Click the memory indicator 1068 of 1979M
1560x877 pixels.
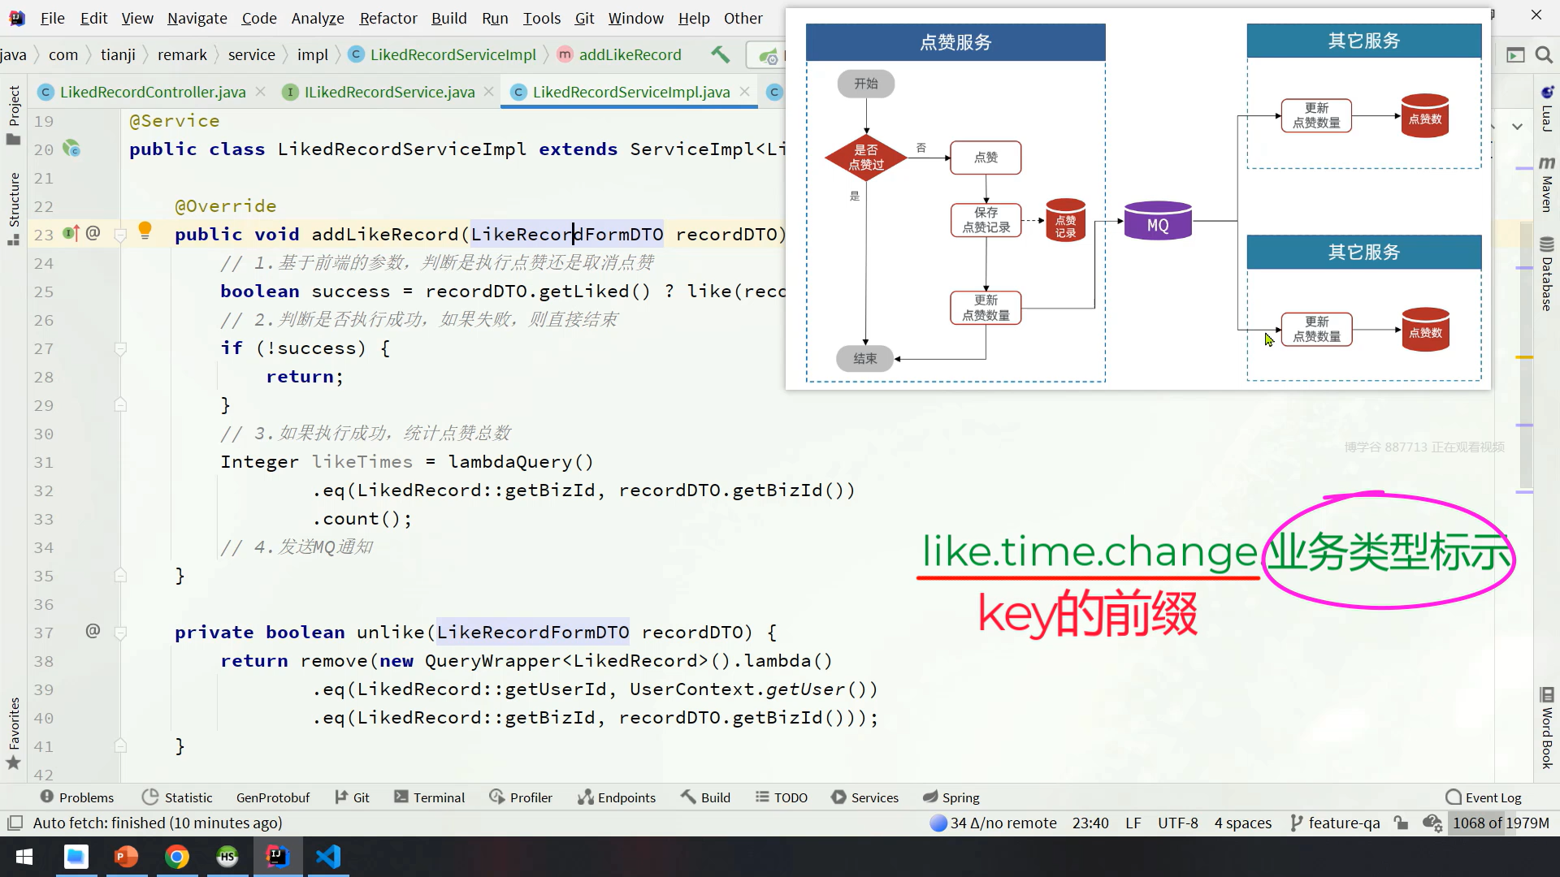click(x=1500, y=823)
